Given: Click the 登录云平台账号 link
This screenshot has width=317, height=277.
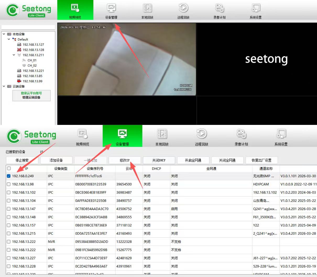Looking at the screenshot, I should click(x=31, y=93).
